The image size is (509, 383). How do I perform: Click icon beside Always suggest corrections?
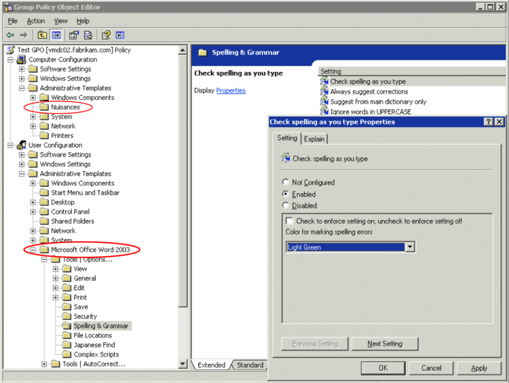(x=324, y=91)
